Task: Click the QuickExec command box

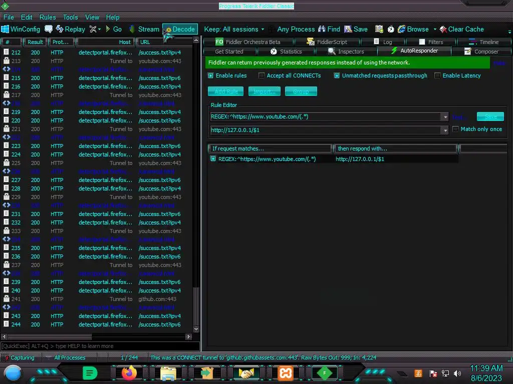Action: pyautogui.click(x=100, y=346)
